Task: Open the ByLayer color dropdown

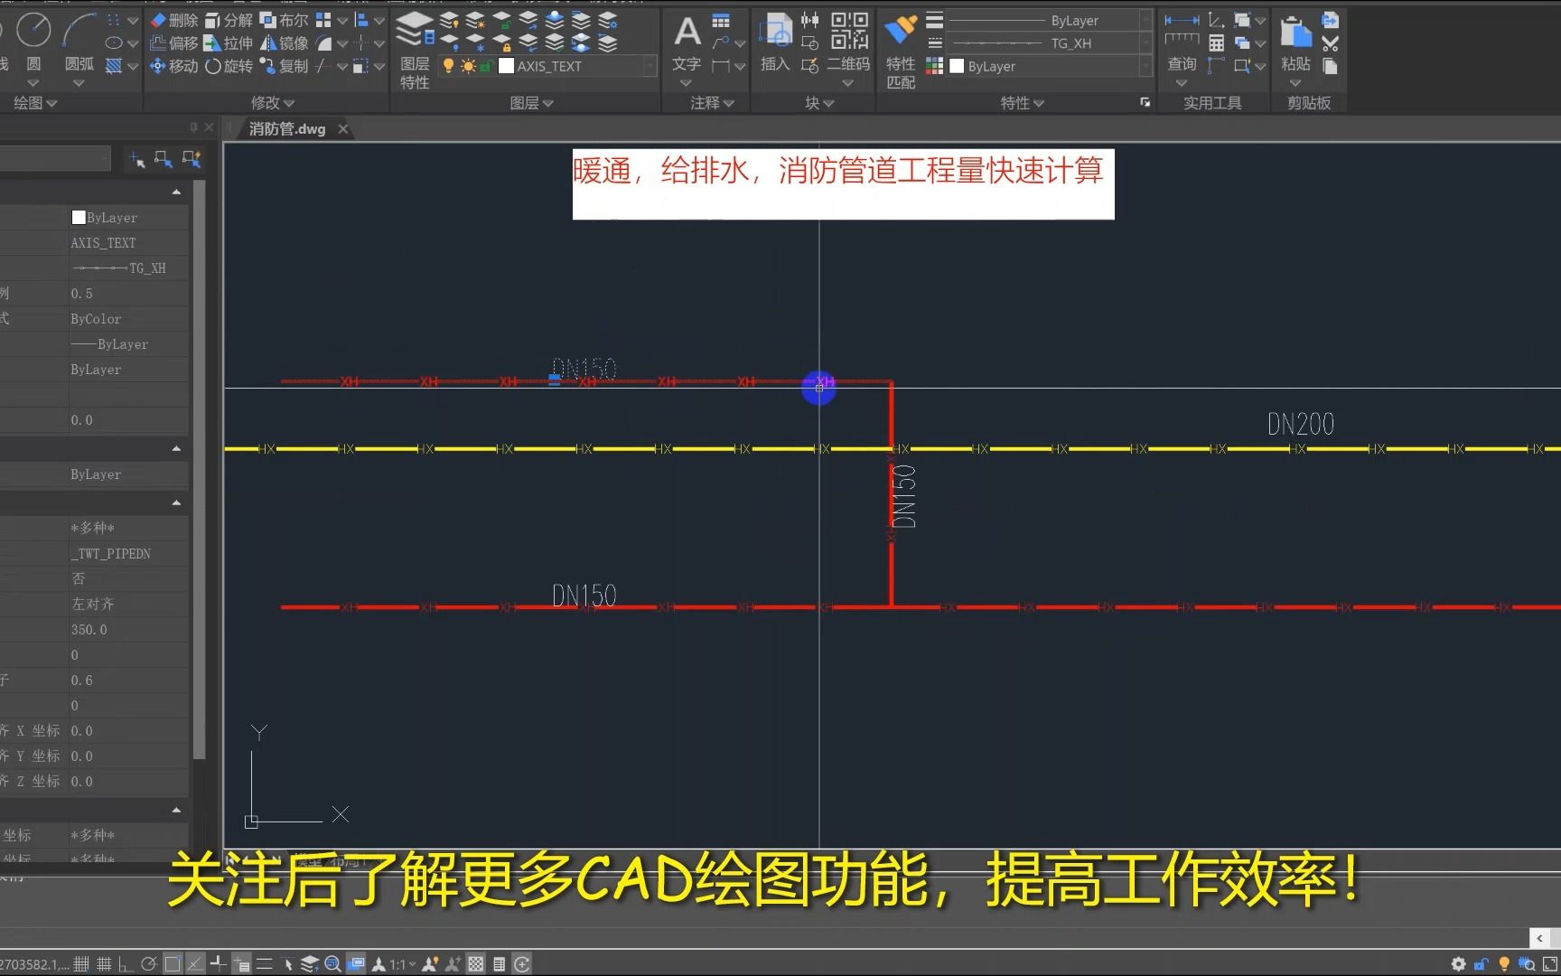Action: pos(1145,66)
